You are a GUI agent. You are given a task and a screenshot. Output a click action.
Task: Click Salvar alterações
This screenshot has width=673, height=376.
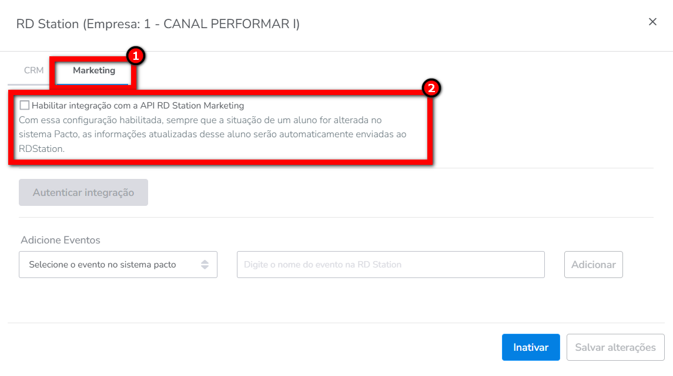[x=615, y=347]
